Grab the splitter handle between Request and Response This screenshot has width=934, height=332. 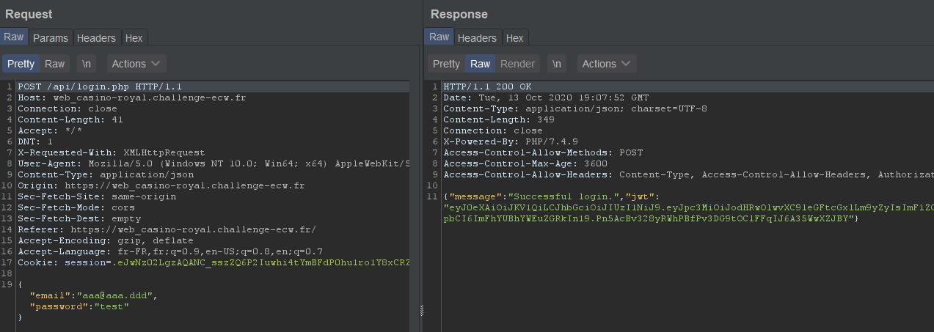click(x=422, y=311)
